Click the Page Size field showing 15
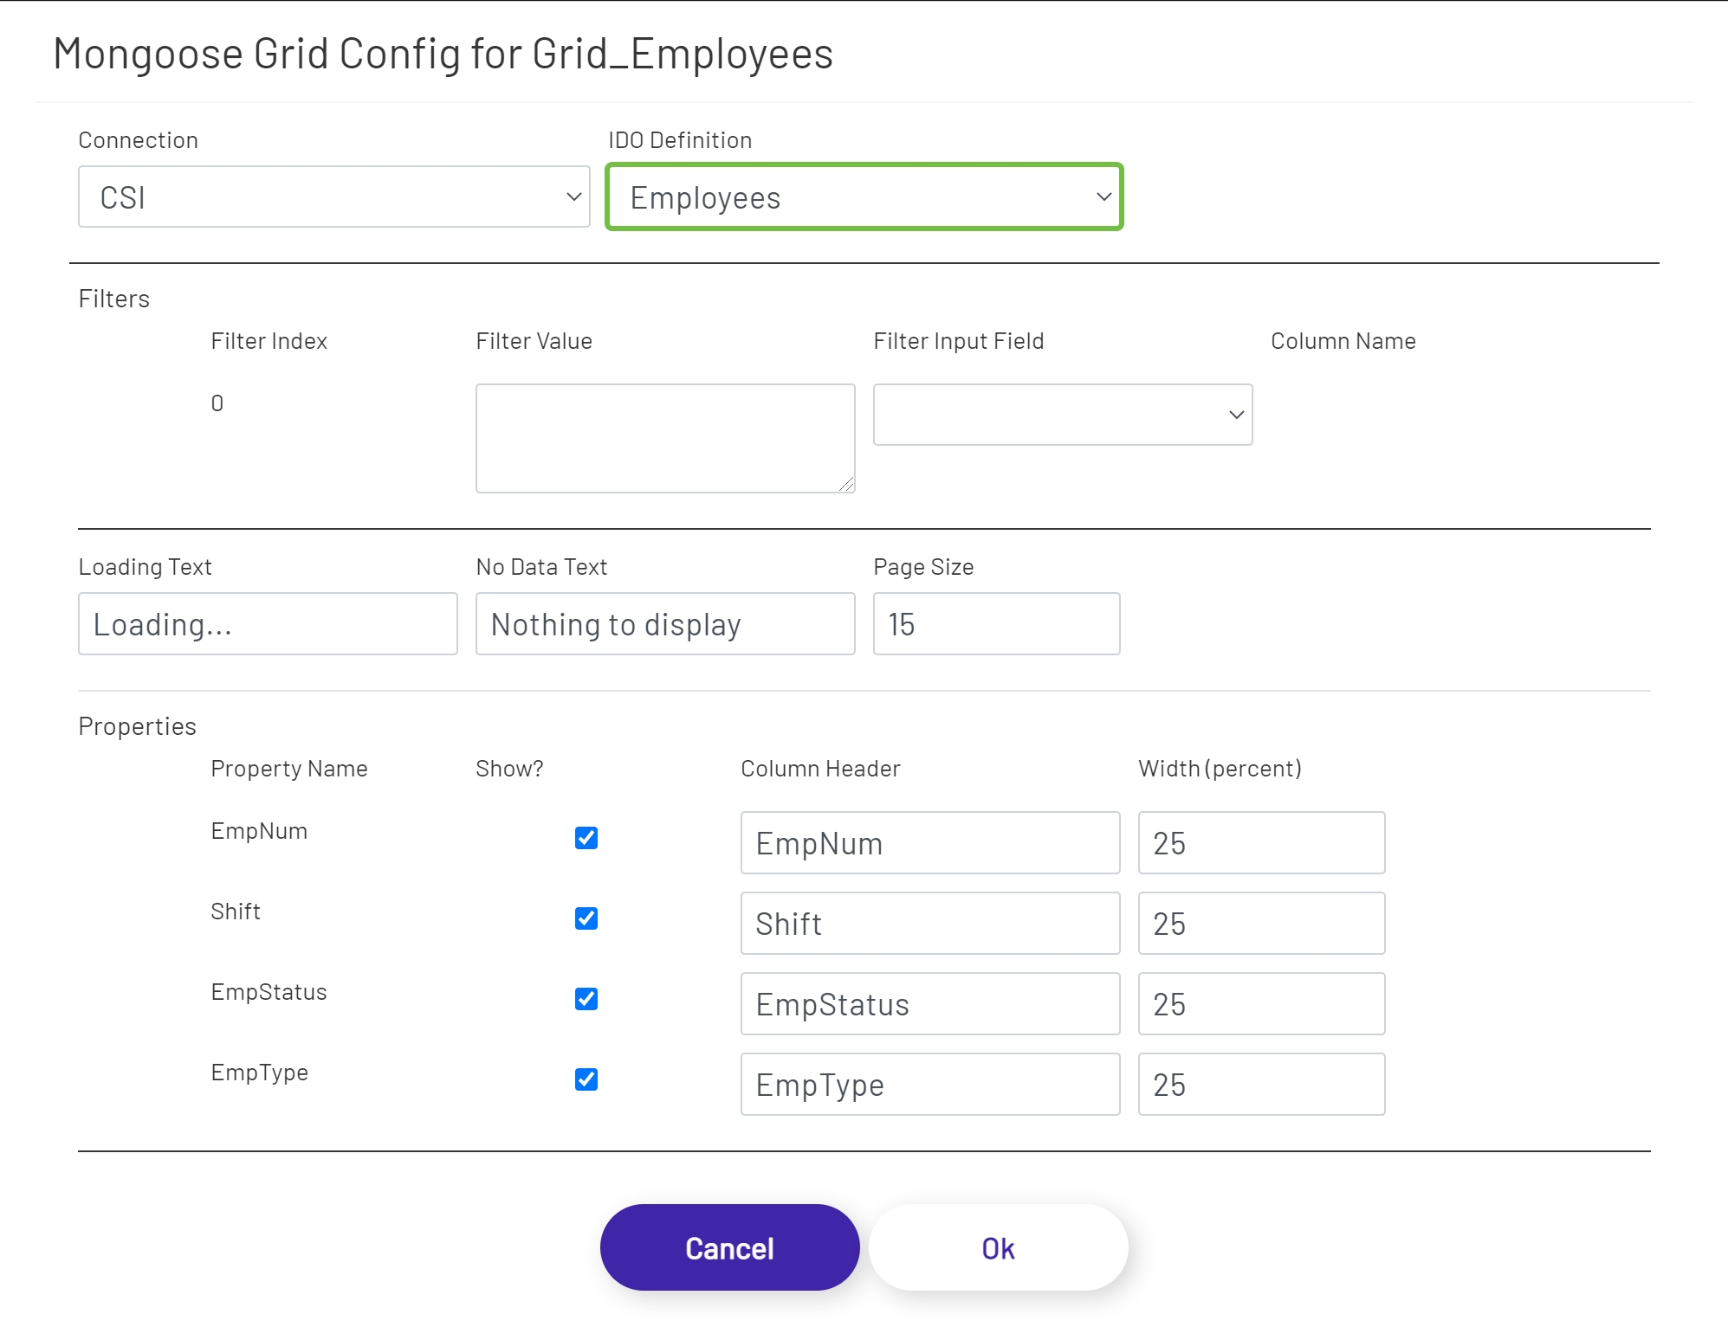The image size is (1728, 1340). tap(996, 623)
